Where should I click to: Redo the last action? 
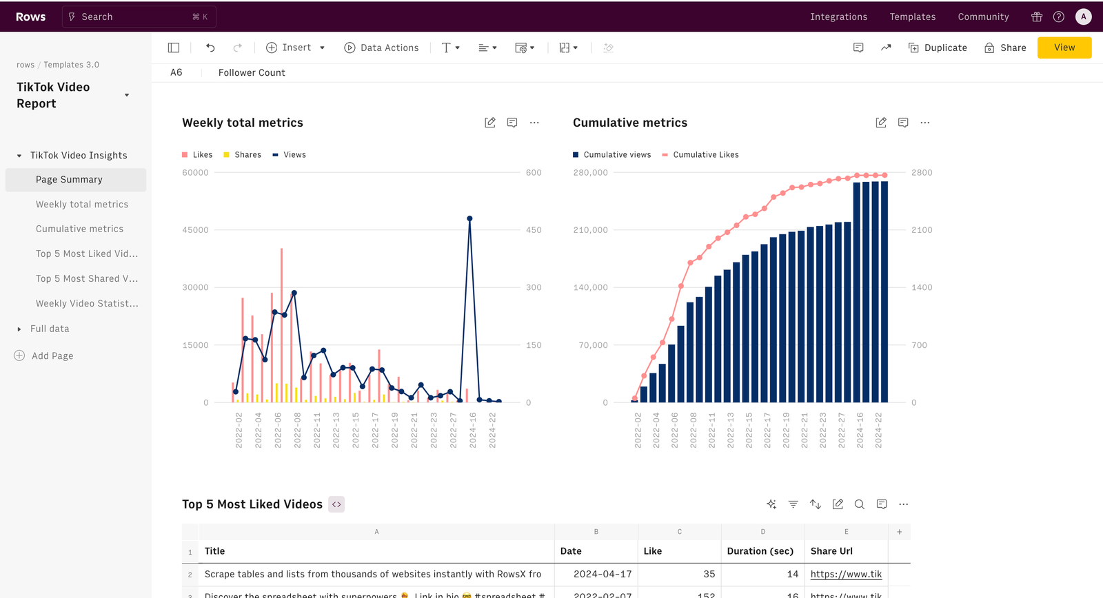click(237, 48)
